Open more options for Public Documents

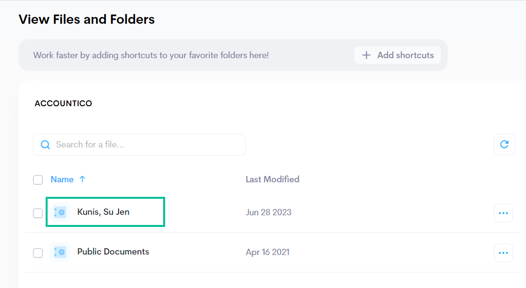(503, 253)
